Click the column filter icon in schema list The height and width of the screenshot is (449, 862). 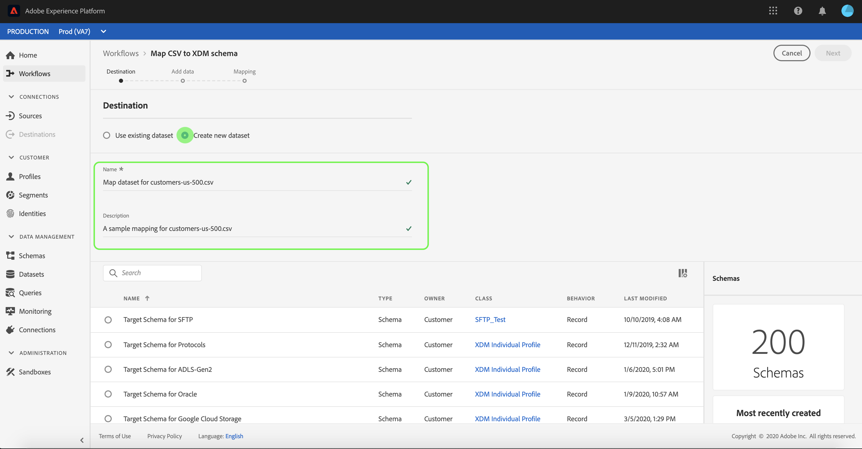pyautogui.click(x=682, y=273)
